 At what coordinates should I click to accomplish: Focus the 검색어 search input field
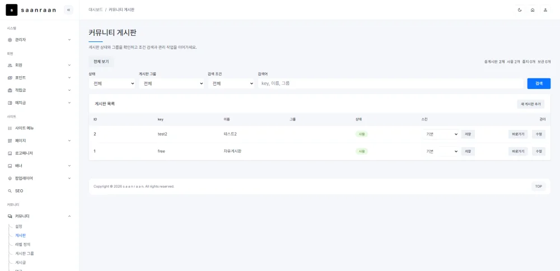(x=391, y=83)
